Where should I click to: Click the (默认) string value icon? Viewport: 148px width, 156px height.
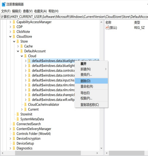(107, 27)
